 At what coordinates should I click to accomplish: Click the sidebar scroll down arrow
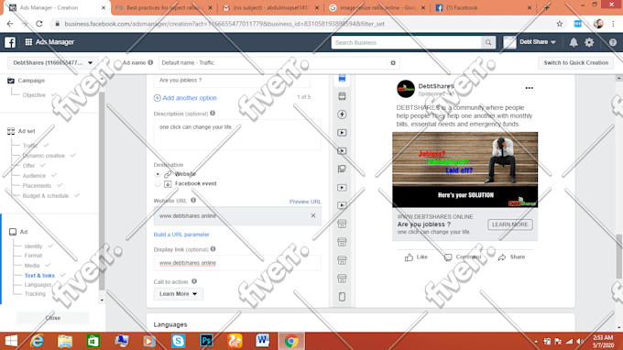102,301
